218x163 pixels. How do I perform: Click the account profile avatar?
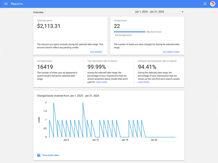click(x=213, y=4)
